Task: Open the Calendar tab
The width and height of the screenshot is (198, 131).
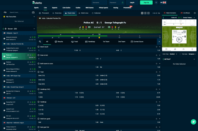Action: (x=96, y=13)
